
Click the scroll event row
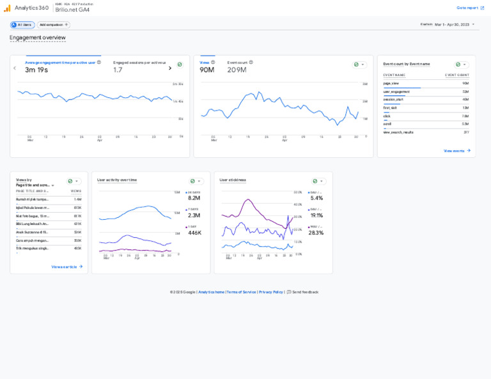426,124
